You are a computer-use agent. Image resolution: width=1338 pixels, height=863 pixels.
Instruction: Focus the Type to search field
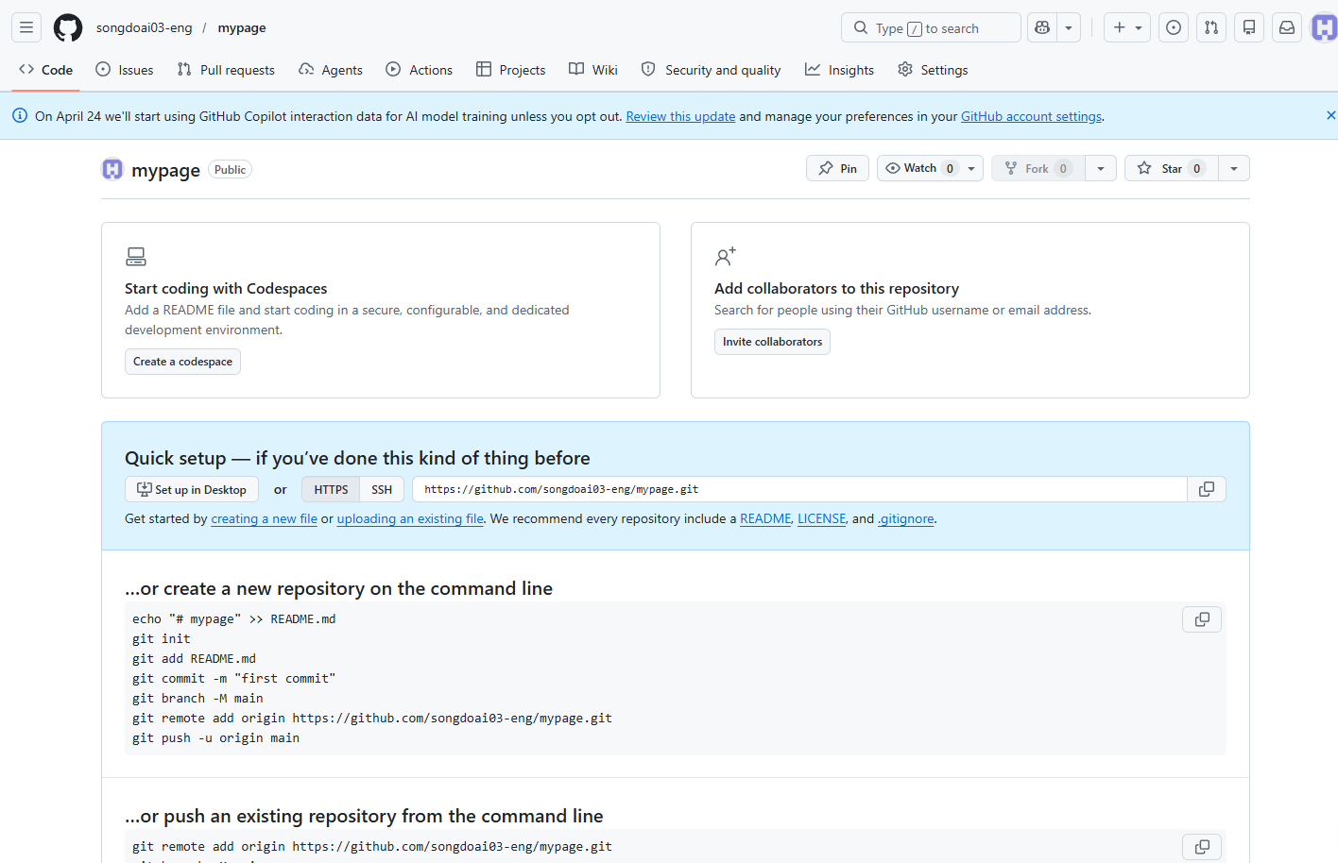(x=931, y=27)
